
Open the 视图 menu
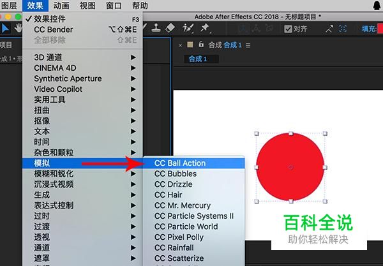(x=87, y=5)
